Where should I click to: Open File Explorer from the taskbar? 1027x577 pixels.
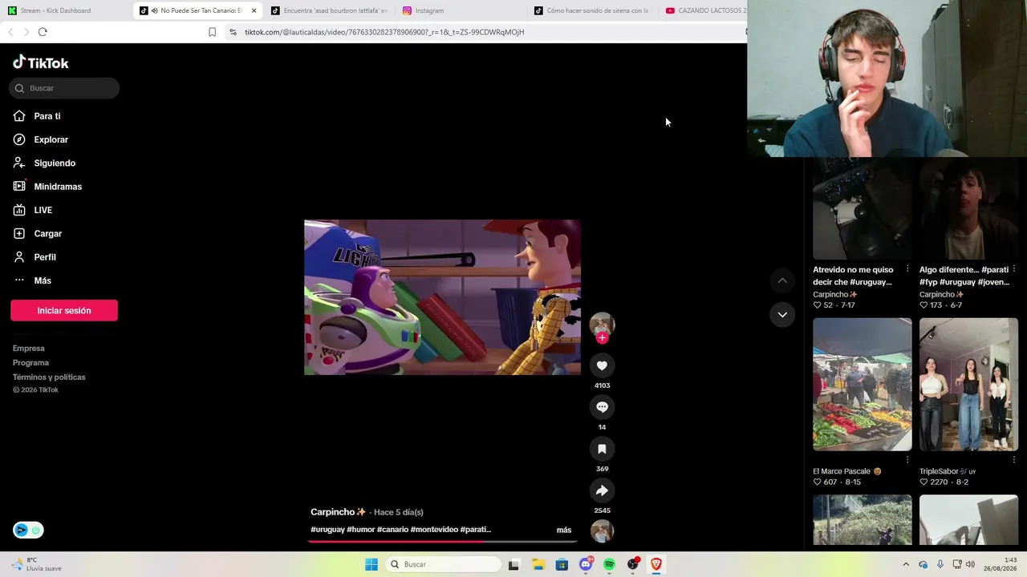click(x=538, y=564)
